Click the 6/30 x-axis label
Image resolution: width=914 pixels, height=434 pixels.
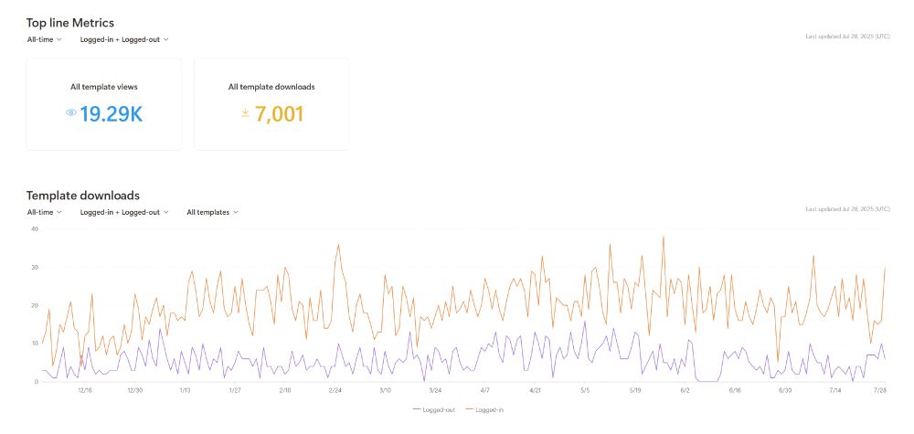[x=785, y=390]
